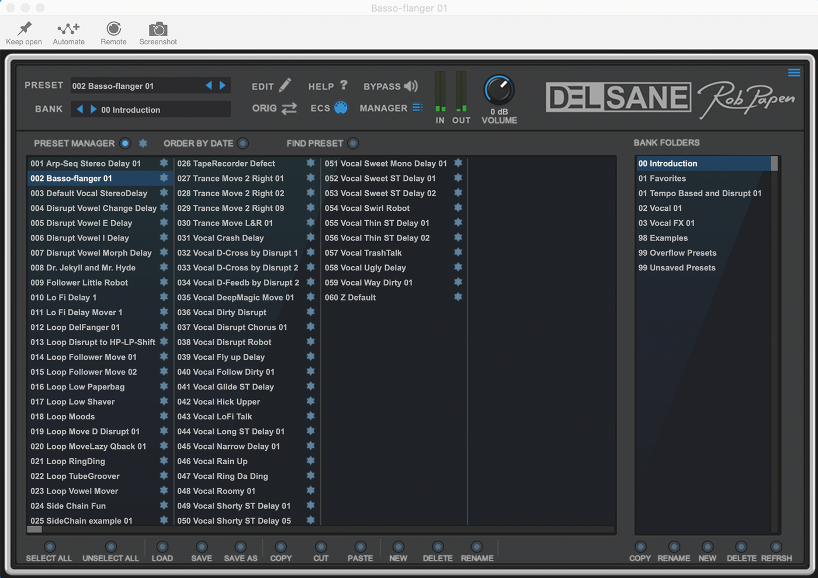Click the ORIG compare arrows icon
This screenshot has width=818, height=578.
pyautogui.click(x=289, y=108)
